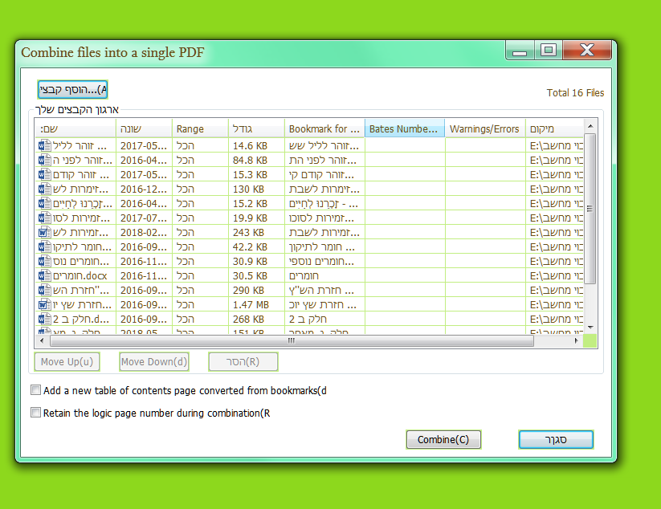Click the הכל range cell of the 30.9 KB row
Image resolution: width=661 pixels, height=509 pixels.
[x=200, y=261]
